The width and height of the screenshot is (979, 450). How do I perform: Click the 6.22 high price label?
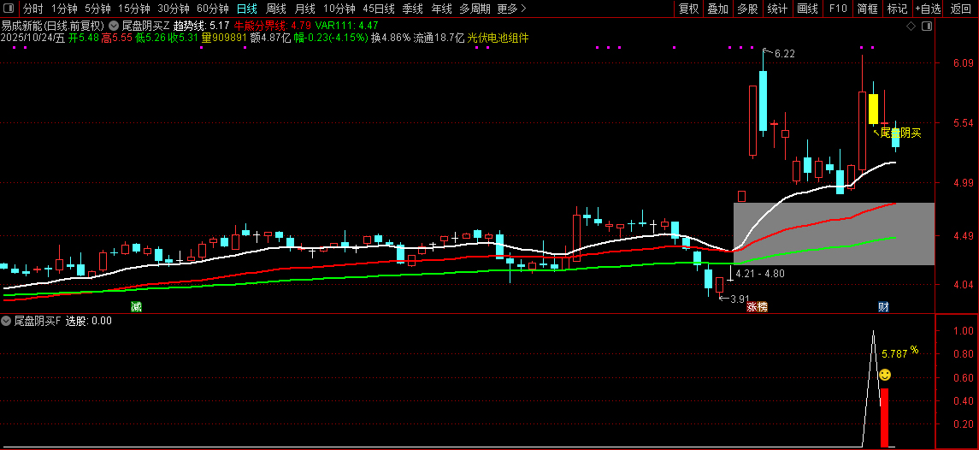pyautogui.click(x=785, y=55)
